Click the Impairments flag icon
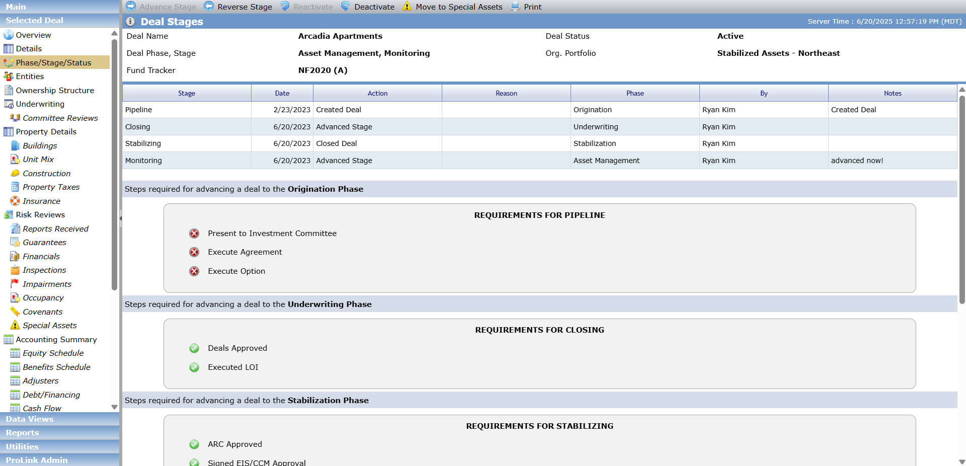The height and width of the screenshot is (466, 966). (15, 284)
